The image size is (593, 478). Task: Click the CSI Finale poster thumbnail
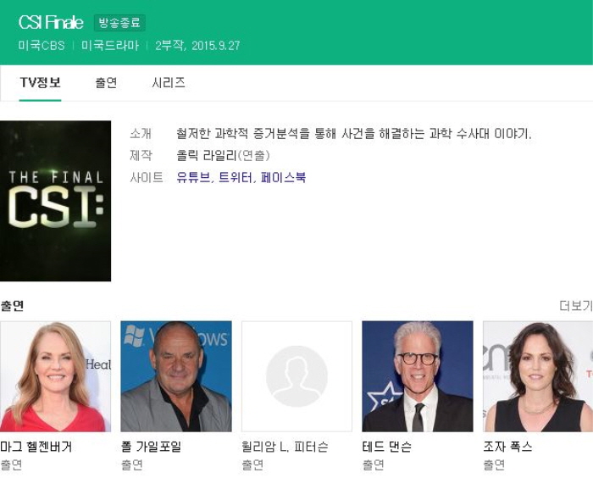click(x=55, y=201)
